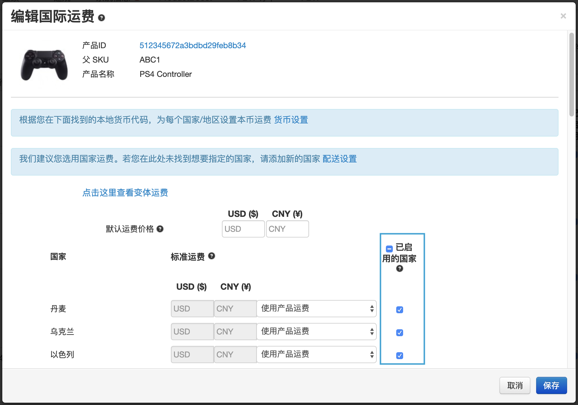Toggle the 以色列 enabled checkbox

click(x=399, y=355)
